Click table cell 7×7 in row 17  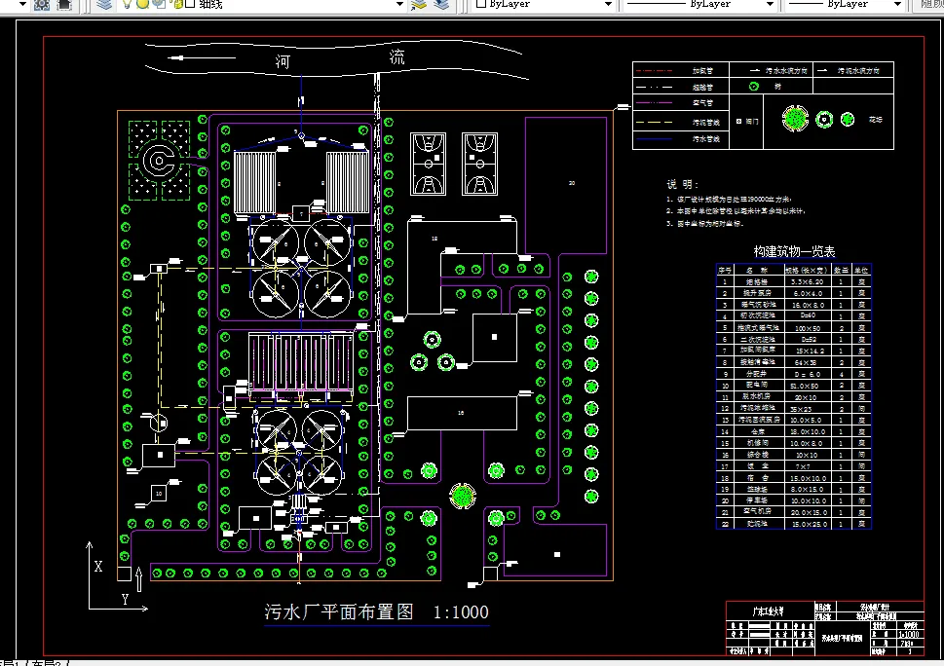tap(808, 466)
